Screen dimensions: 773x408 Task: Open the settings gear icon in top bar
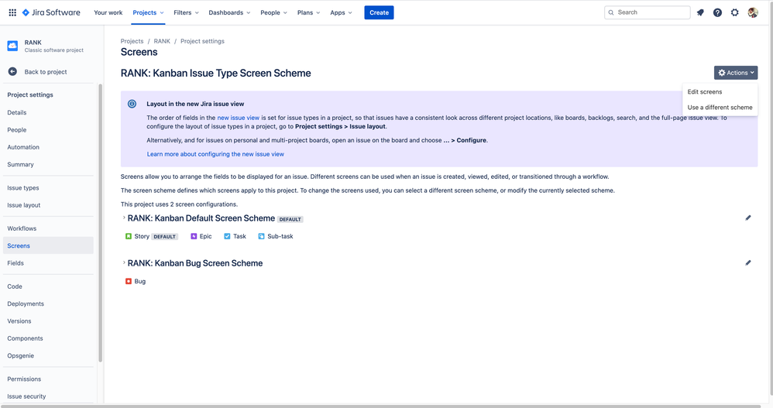(x=734, y=13)
